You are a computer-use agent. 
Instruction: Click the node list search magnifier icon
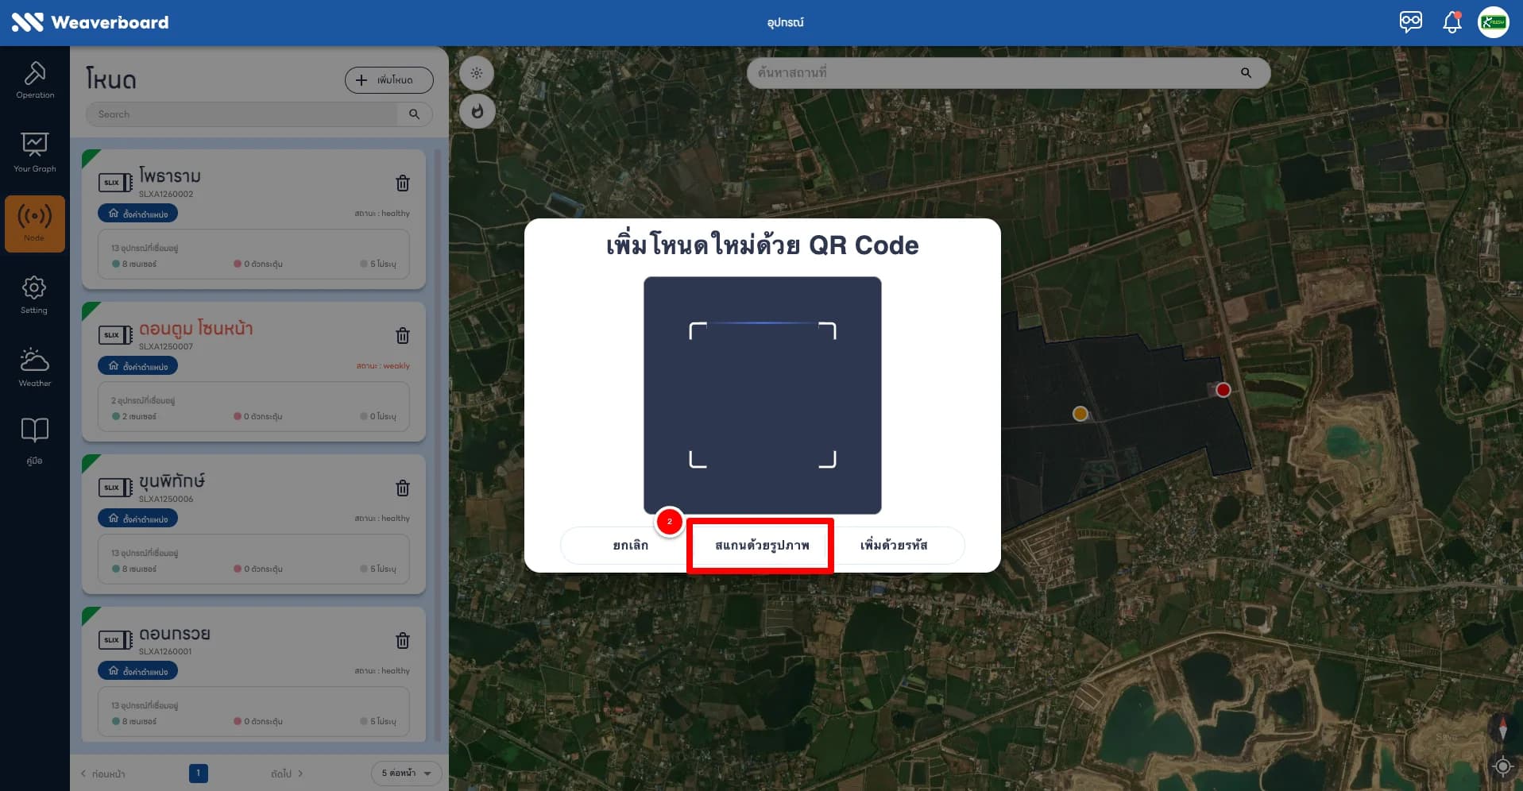[414, 114]
